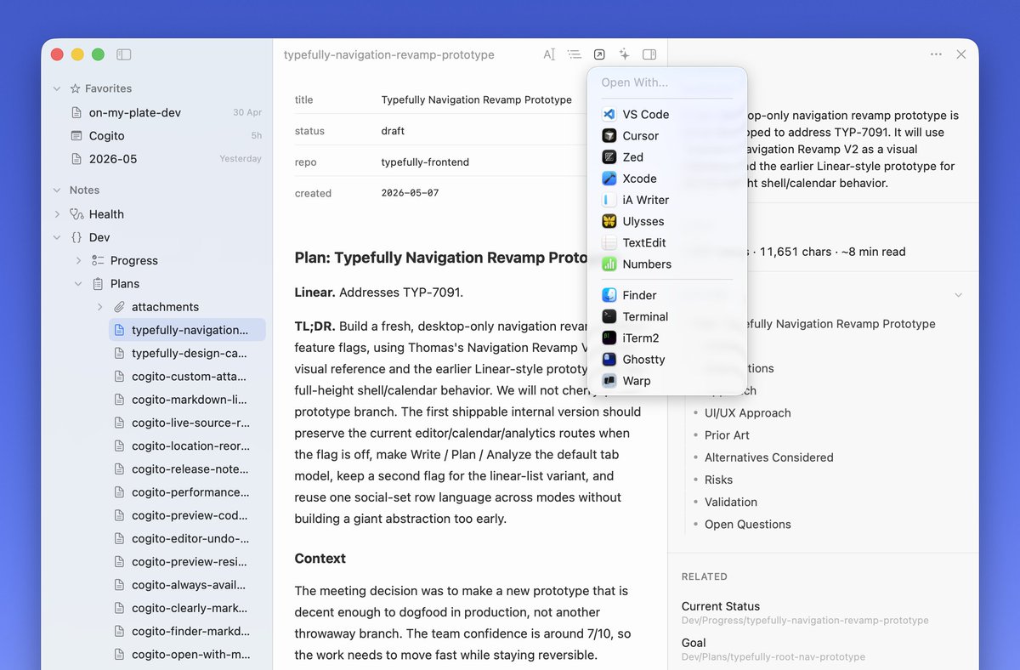This screenshot has width=1020, height=670.
Task: Expand the Progress folder chevron
Action: pos(78,260)
